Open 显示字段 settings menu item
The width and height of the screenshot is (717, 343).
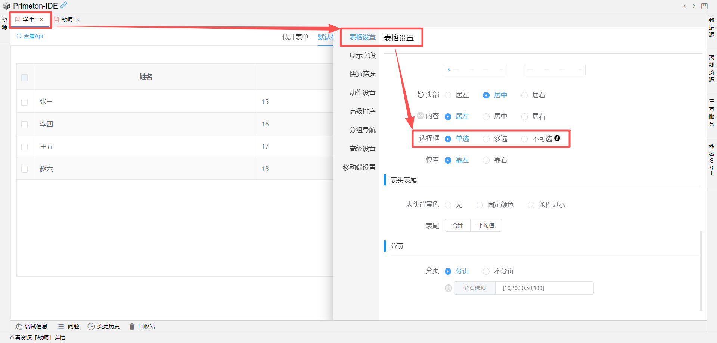pyautogui.click(x=362, y=56)
